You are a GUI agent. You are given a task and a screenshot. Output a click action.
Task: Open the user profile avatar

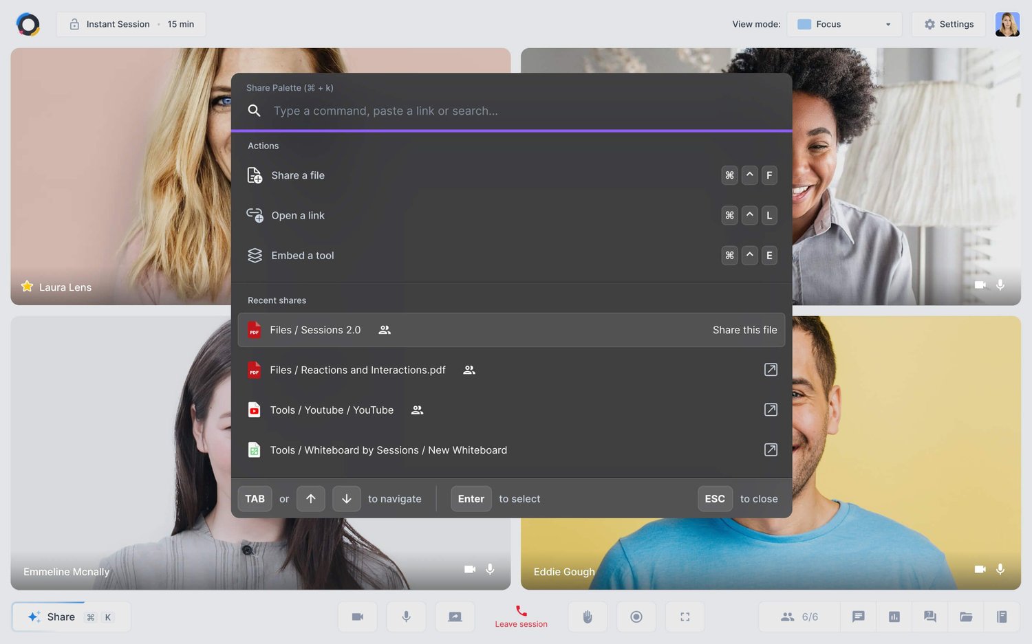[1007, 24]
